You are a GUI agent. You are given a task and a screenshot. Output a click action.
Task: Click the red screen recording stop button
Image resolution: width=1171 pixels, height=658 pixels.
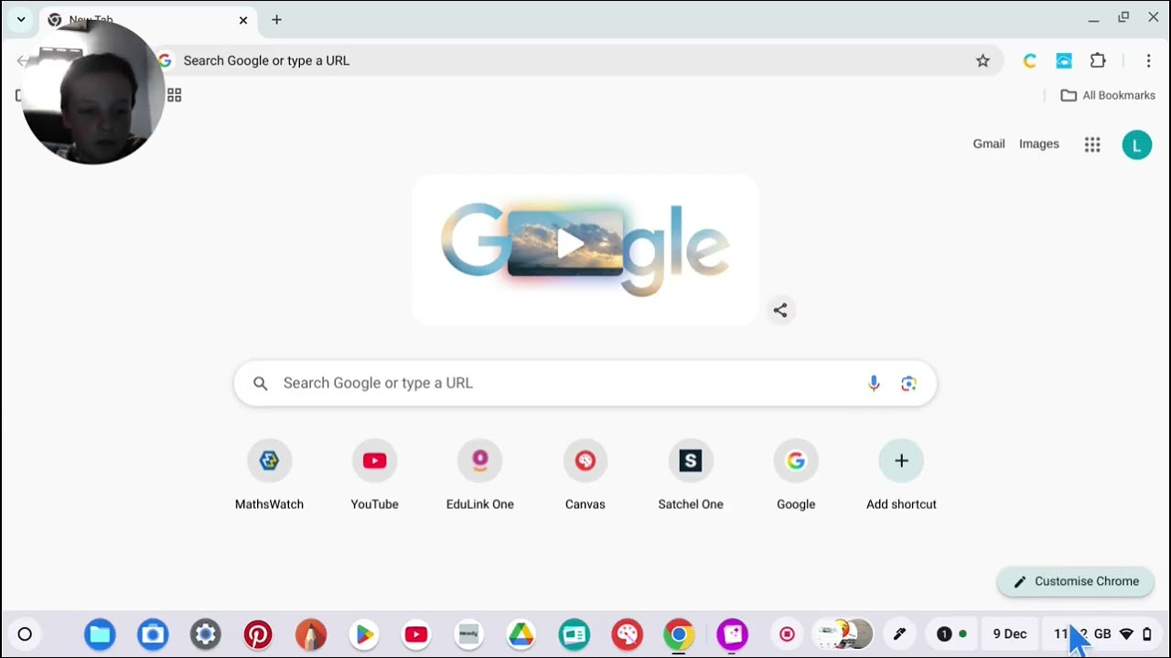pos(787,634)
